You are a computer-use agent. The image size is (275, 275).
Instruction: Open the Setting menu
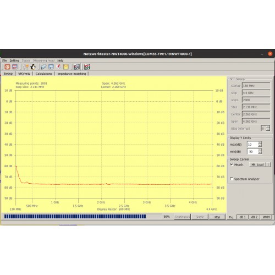point(14,61)
